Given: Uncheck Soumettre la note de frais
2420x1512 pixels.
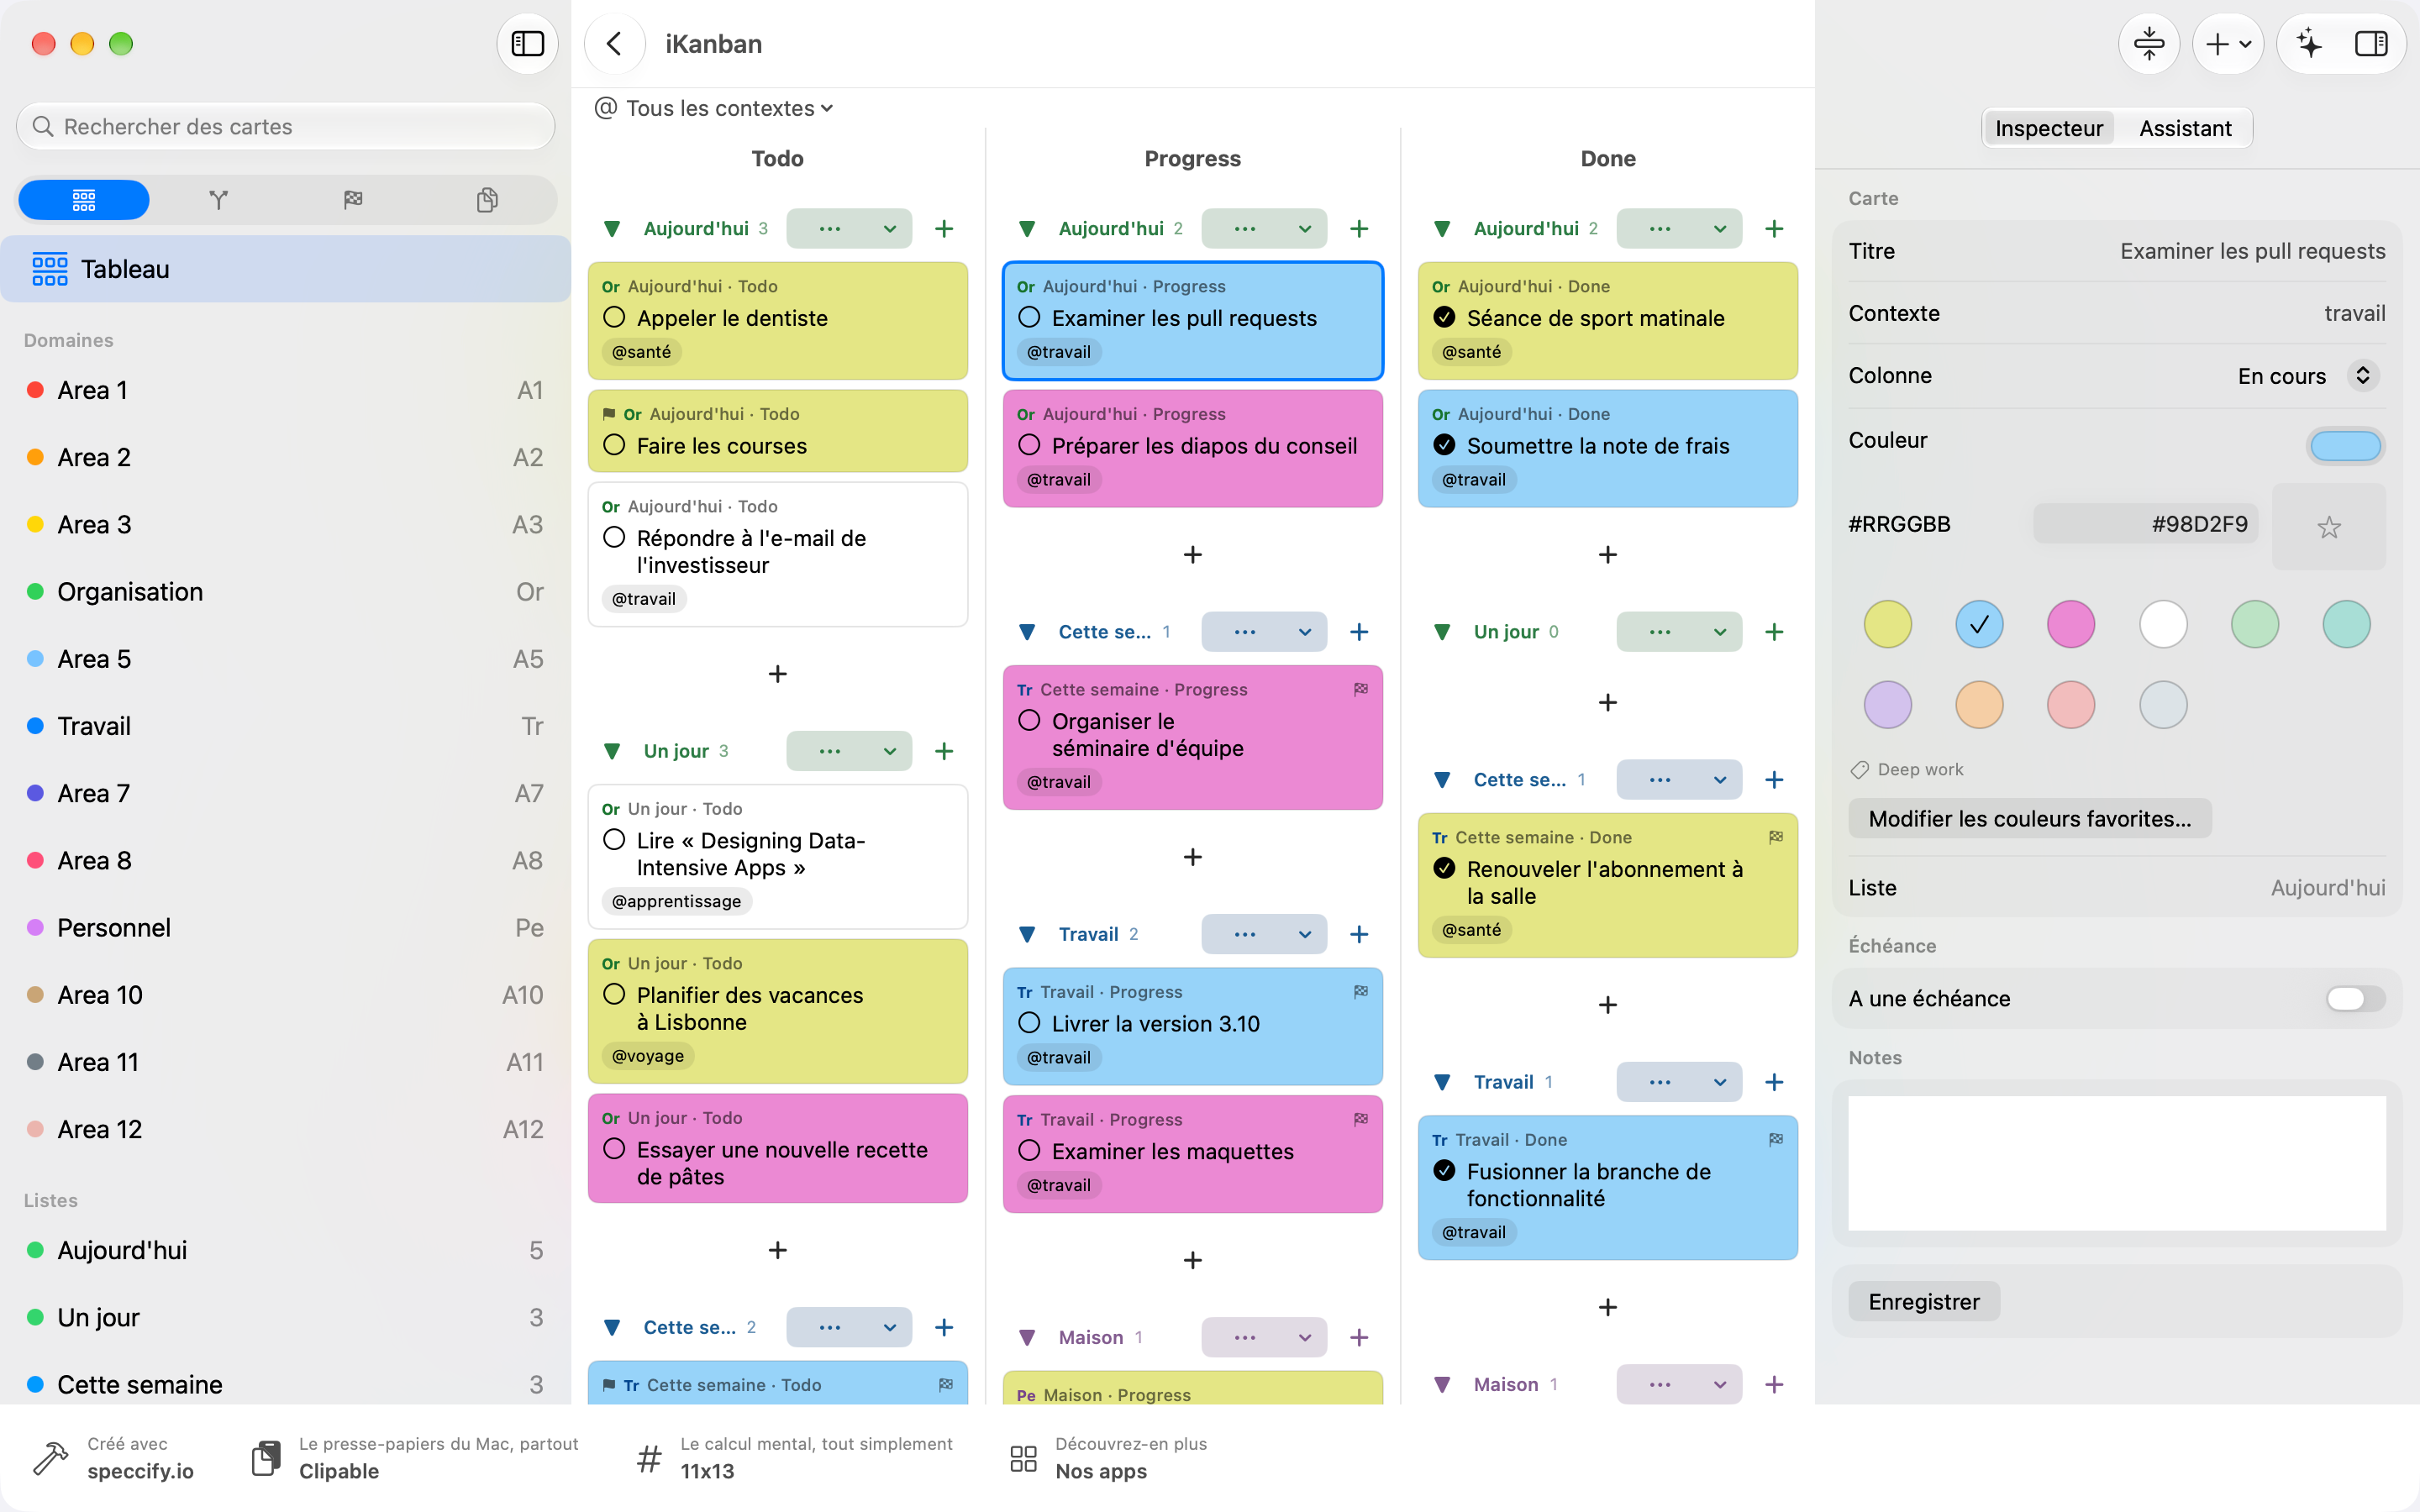Looking at the screenshot, I should coord(1444,445).
